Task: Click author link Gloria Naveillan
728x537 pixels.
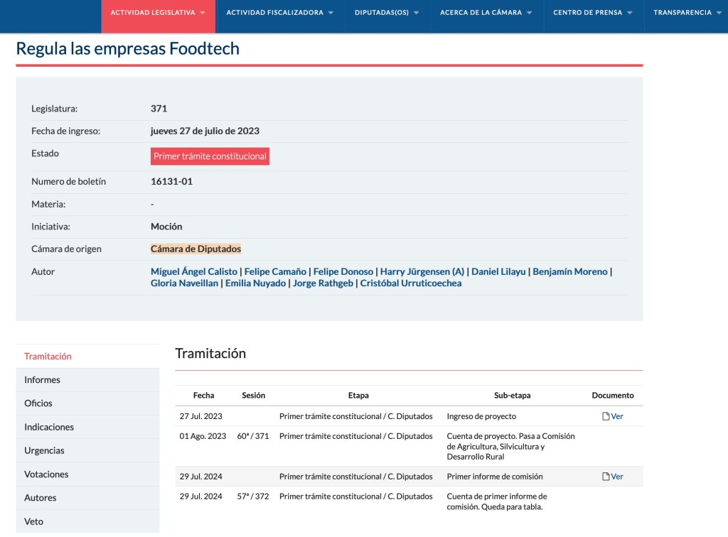Action: click(184, 283)
